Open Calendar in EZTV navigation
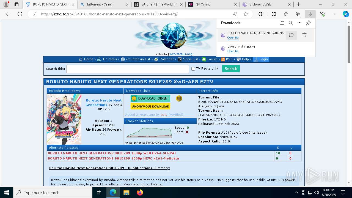The image size is (352, 198). click(164, 59)
